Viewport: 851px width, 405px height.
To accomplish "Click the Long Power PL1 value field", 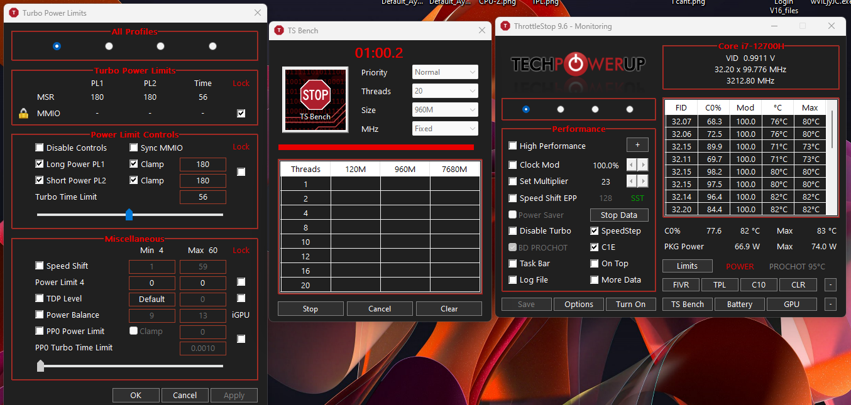I will tap(203, 165).
